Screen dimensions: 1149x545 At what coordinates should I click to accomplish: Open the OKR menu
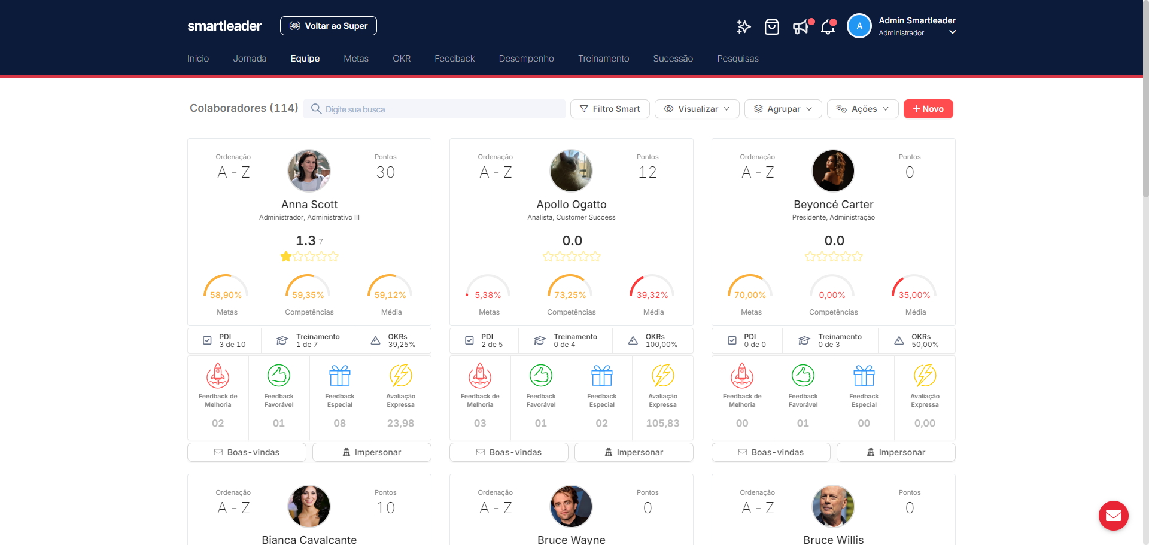coord(402,59)
